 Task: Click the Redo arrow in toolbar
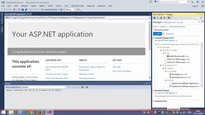point(36,10)
